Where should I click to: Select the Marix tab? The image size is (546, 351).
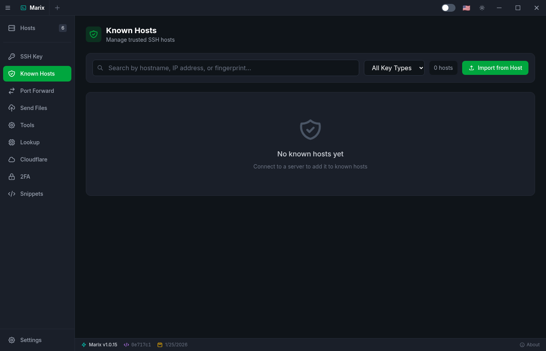point(32,7)
